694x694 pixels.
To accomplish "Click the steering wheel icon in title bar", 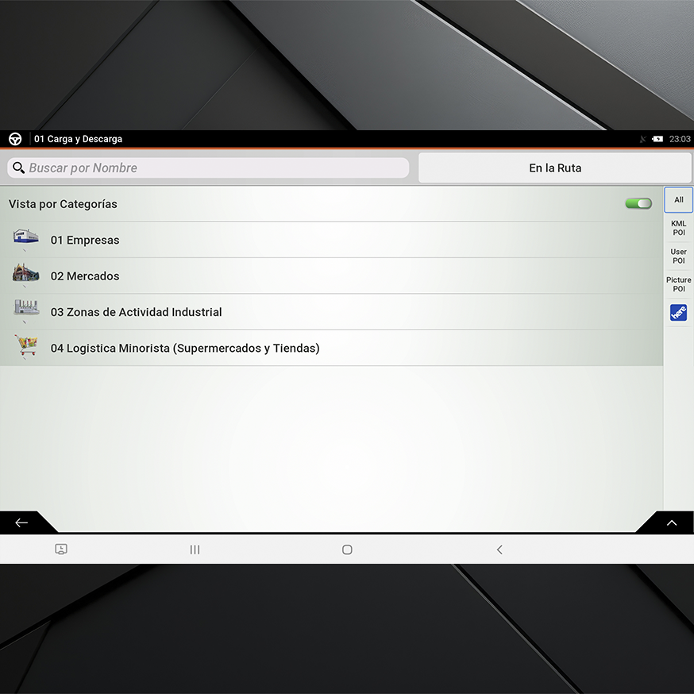I will (15, 139).
